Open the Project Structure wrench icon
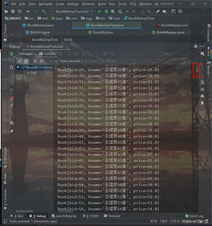The height and width of the screenshot is (226, 212). tap(158, 11)
